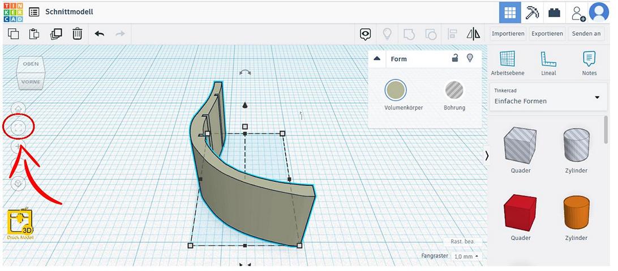
Task: Click the mirror tool icon
Action: pyautogui.click(x=473, y=34)
